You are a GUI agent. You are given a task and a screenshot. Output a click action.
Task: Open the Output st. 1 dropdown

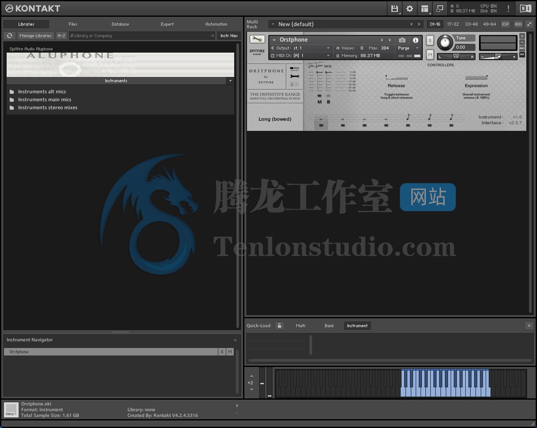(x=301, y=48)
